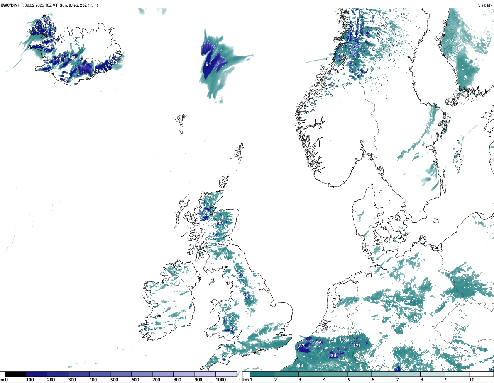Click the 1–2 km dark teal swatch
The height and width of the screenshot is (383, 494).
coord(262,374)
